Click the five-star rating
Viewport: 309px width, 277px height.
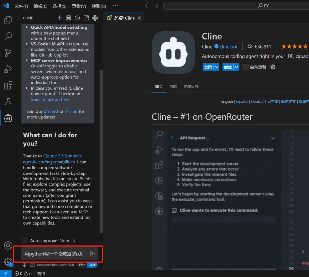tap(295, 47)
